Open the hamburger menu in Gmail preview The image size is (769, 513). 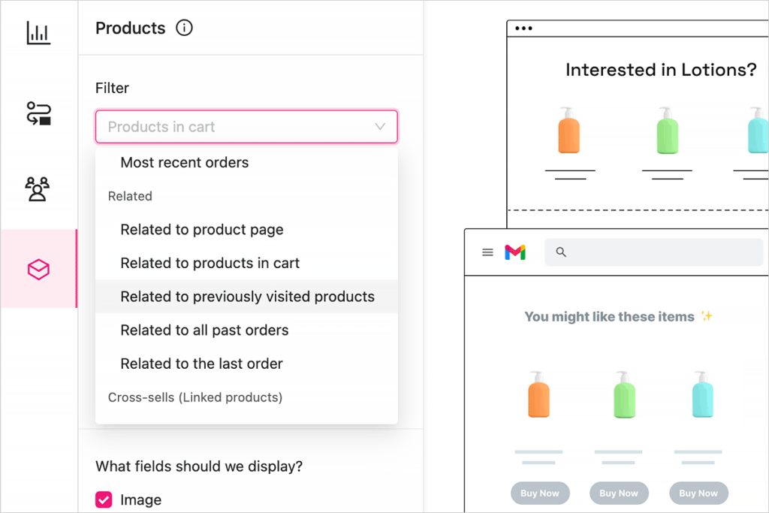[x=487, y=252]
